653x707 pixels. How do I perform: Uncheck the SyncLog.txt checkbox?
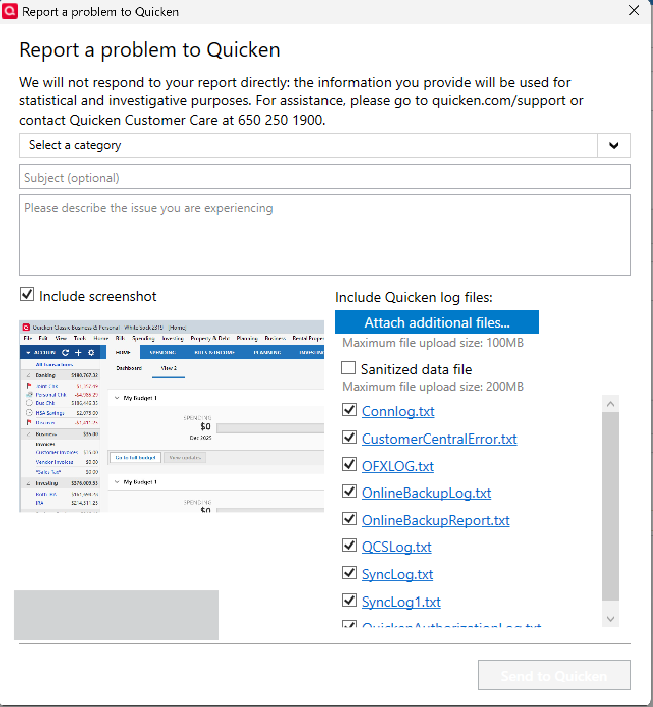click(349, 573)
